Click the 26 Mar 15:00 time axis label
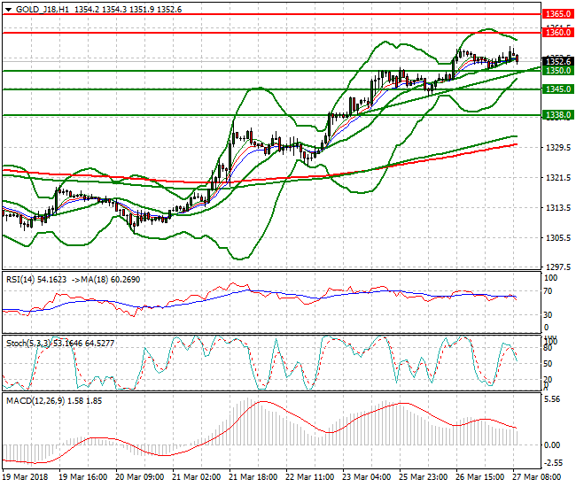This screenshot has width=576, height=487. pyautogui.click(x=480, y=477)
